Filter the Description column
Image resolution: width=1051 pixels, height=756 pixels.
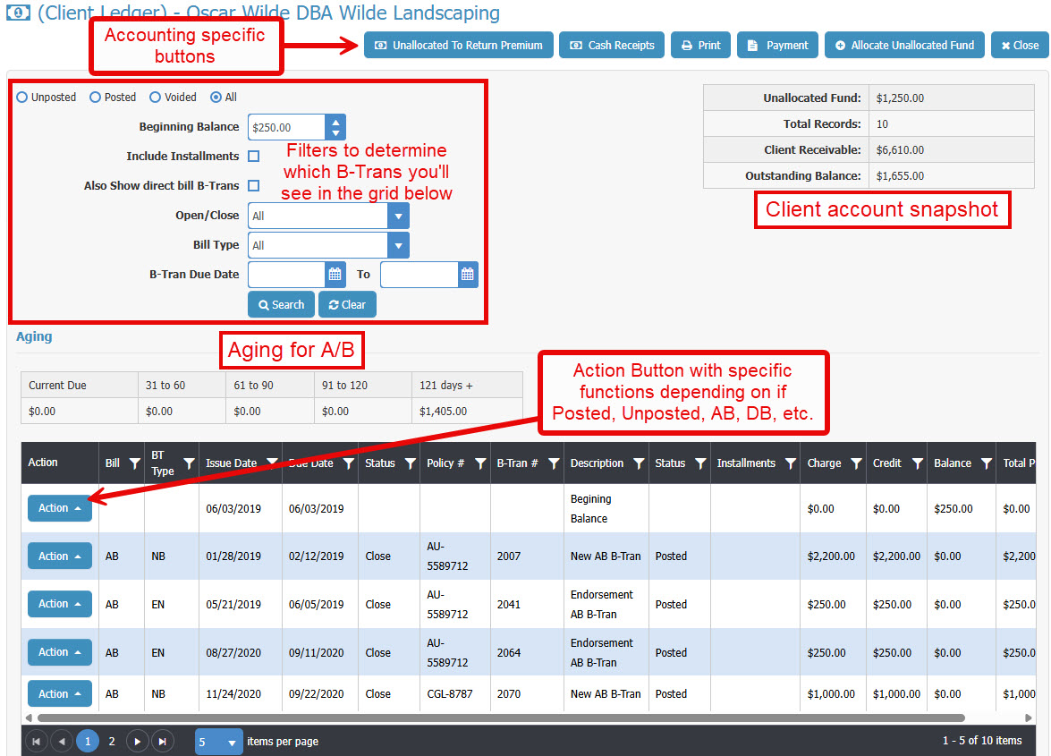[638, 463]
